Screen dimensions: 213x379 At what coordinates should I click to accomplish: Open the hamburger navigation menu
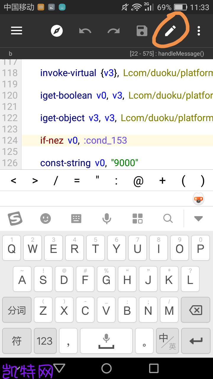coord(17,31)
